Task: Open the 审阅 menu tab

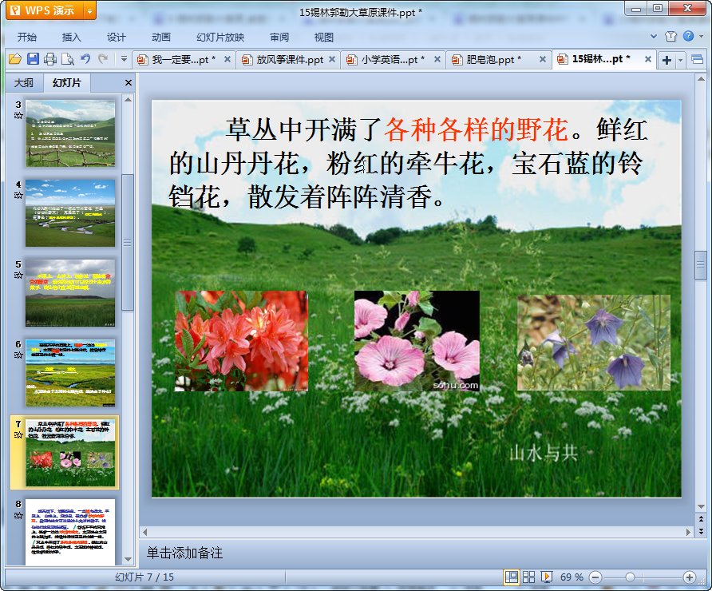Action: click(x=279, y=38)
